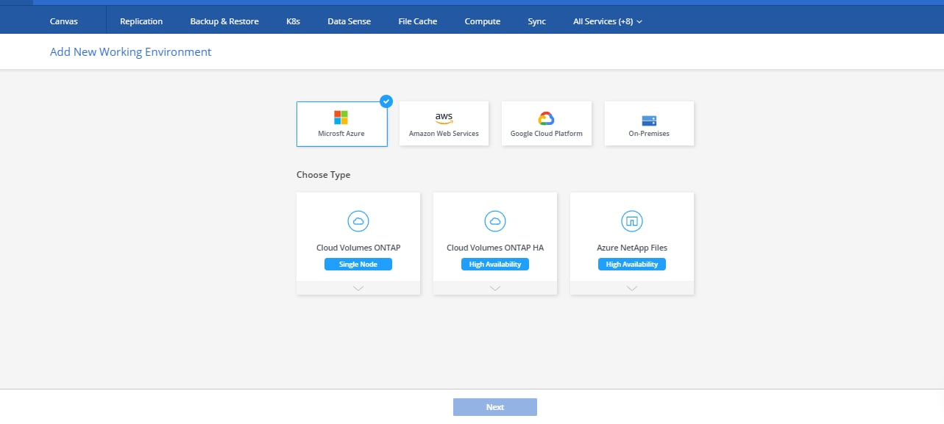944x424 pixels.
Task: Click High Availability badge under Azure NetApp Files
Action: point(632,265)
